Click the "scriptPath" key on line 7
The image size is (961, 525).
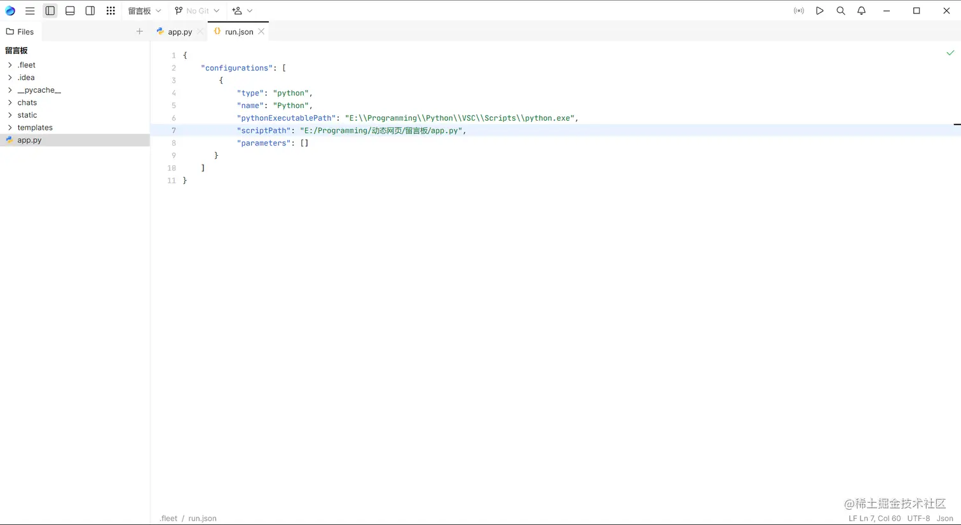pyautogui.click(x=264, y=130)
